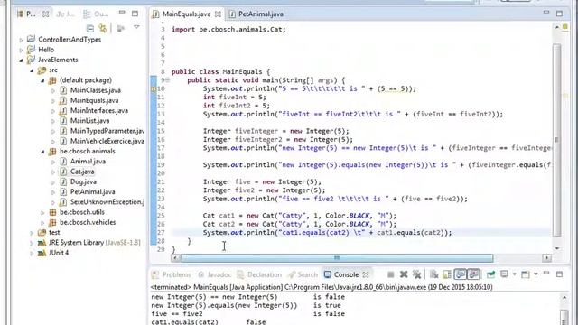Open the Problems view tab
The image size is (578, 325).
click(172, 274)
